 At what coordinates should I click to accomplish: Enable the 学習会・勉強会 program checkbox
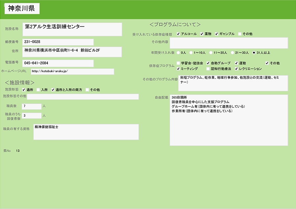pos(178,63)
